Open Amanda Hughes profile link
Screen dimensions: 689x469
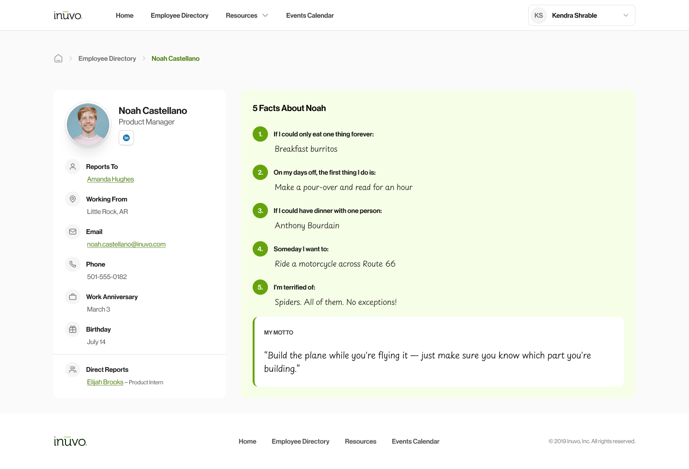click(111, 179)
